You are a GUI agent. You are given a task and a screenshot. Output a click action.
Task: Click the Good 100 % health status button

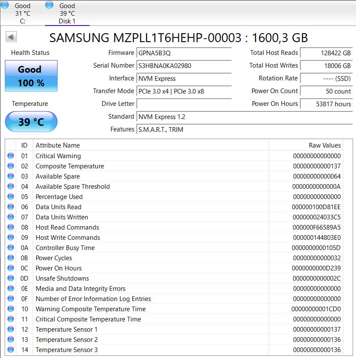coord(31,76)
